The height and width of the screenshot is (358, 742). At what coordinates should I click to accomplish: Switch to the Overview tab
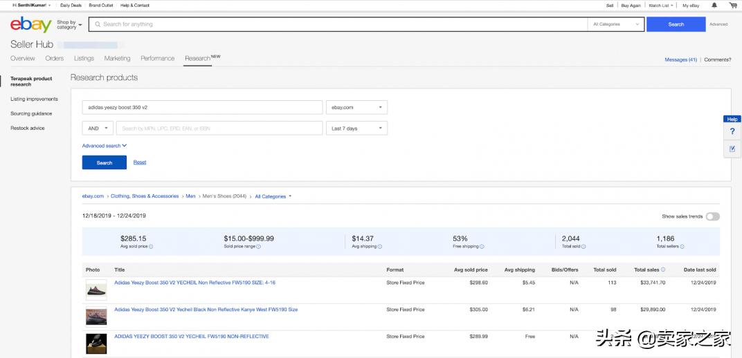23,59
